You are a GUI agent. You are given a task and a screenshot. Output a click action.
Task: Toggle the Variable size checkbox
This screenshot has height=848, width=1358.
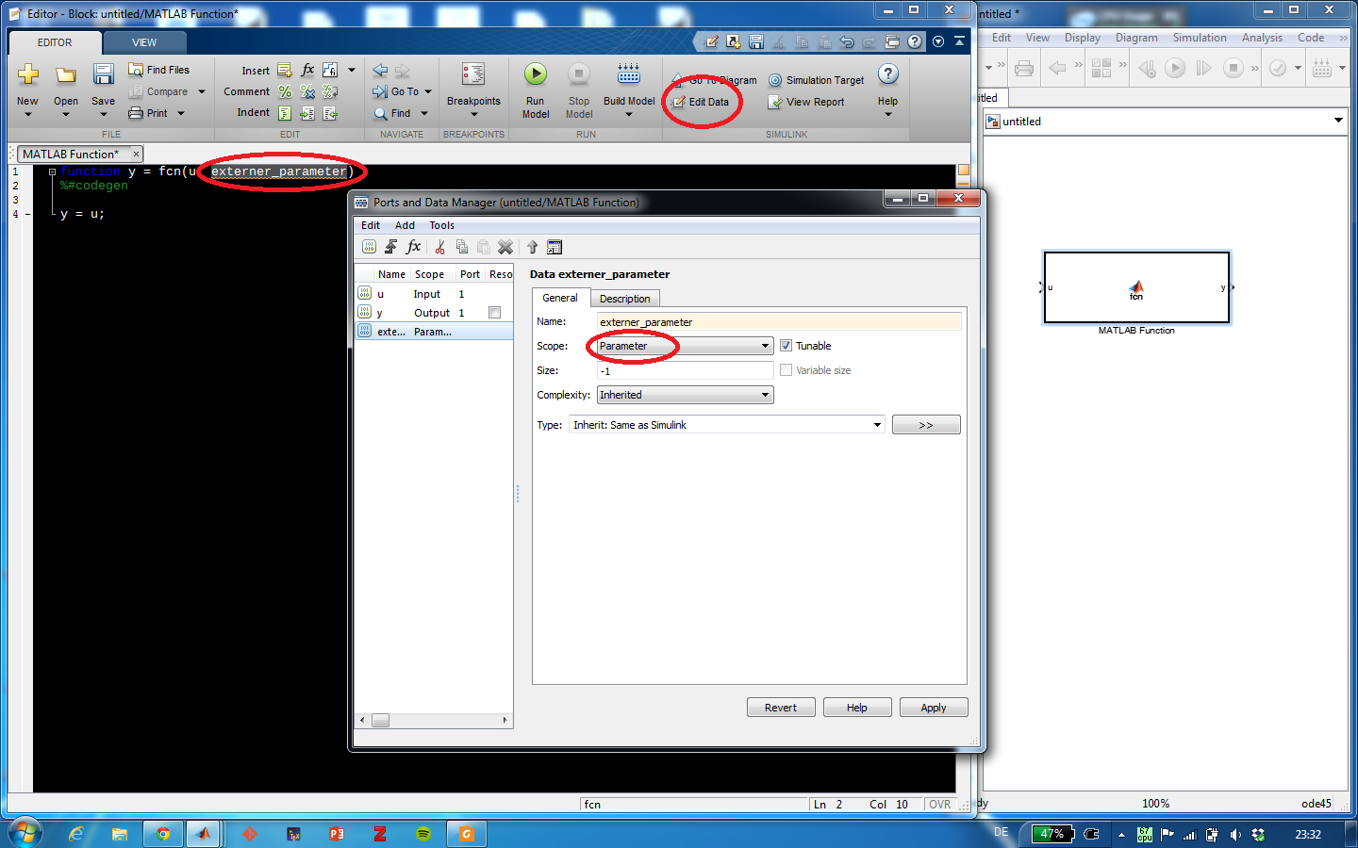[787, 370]
